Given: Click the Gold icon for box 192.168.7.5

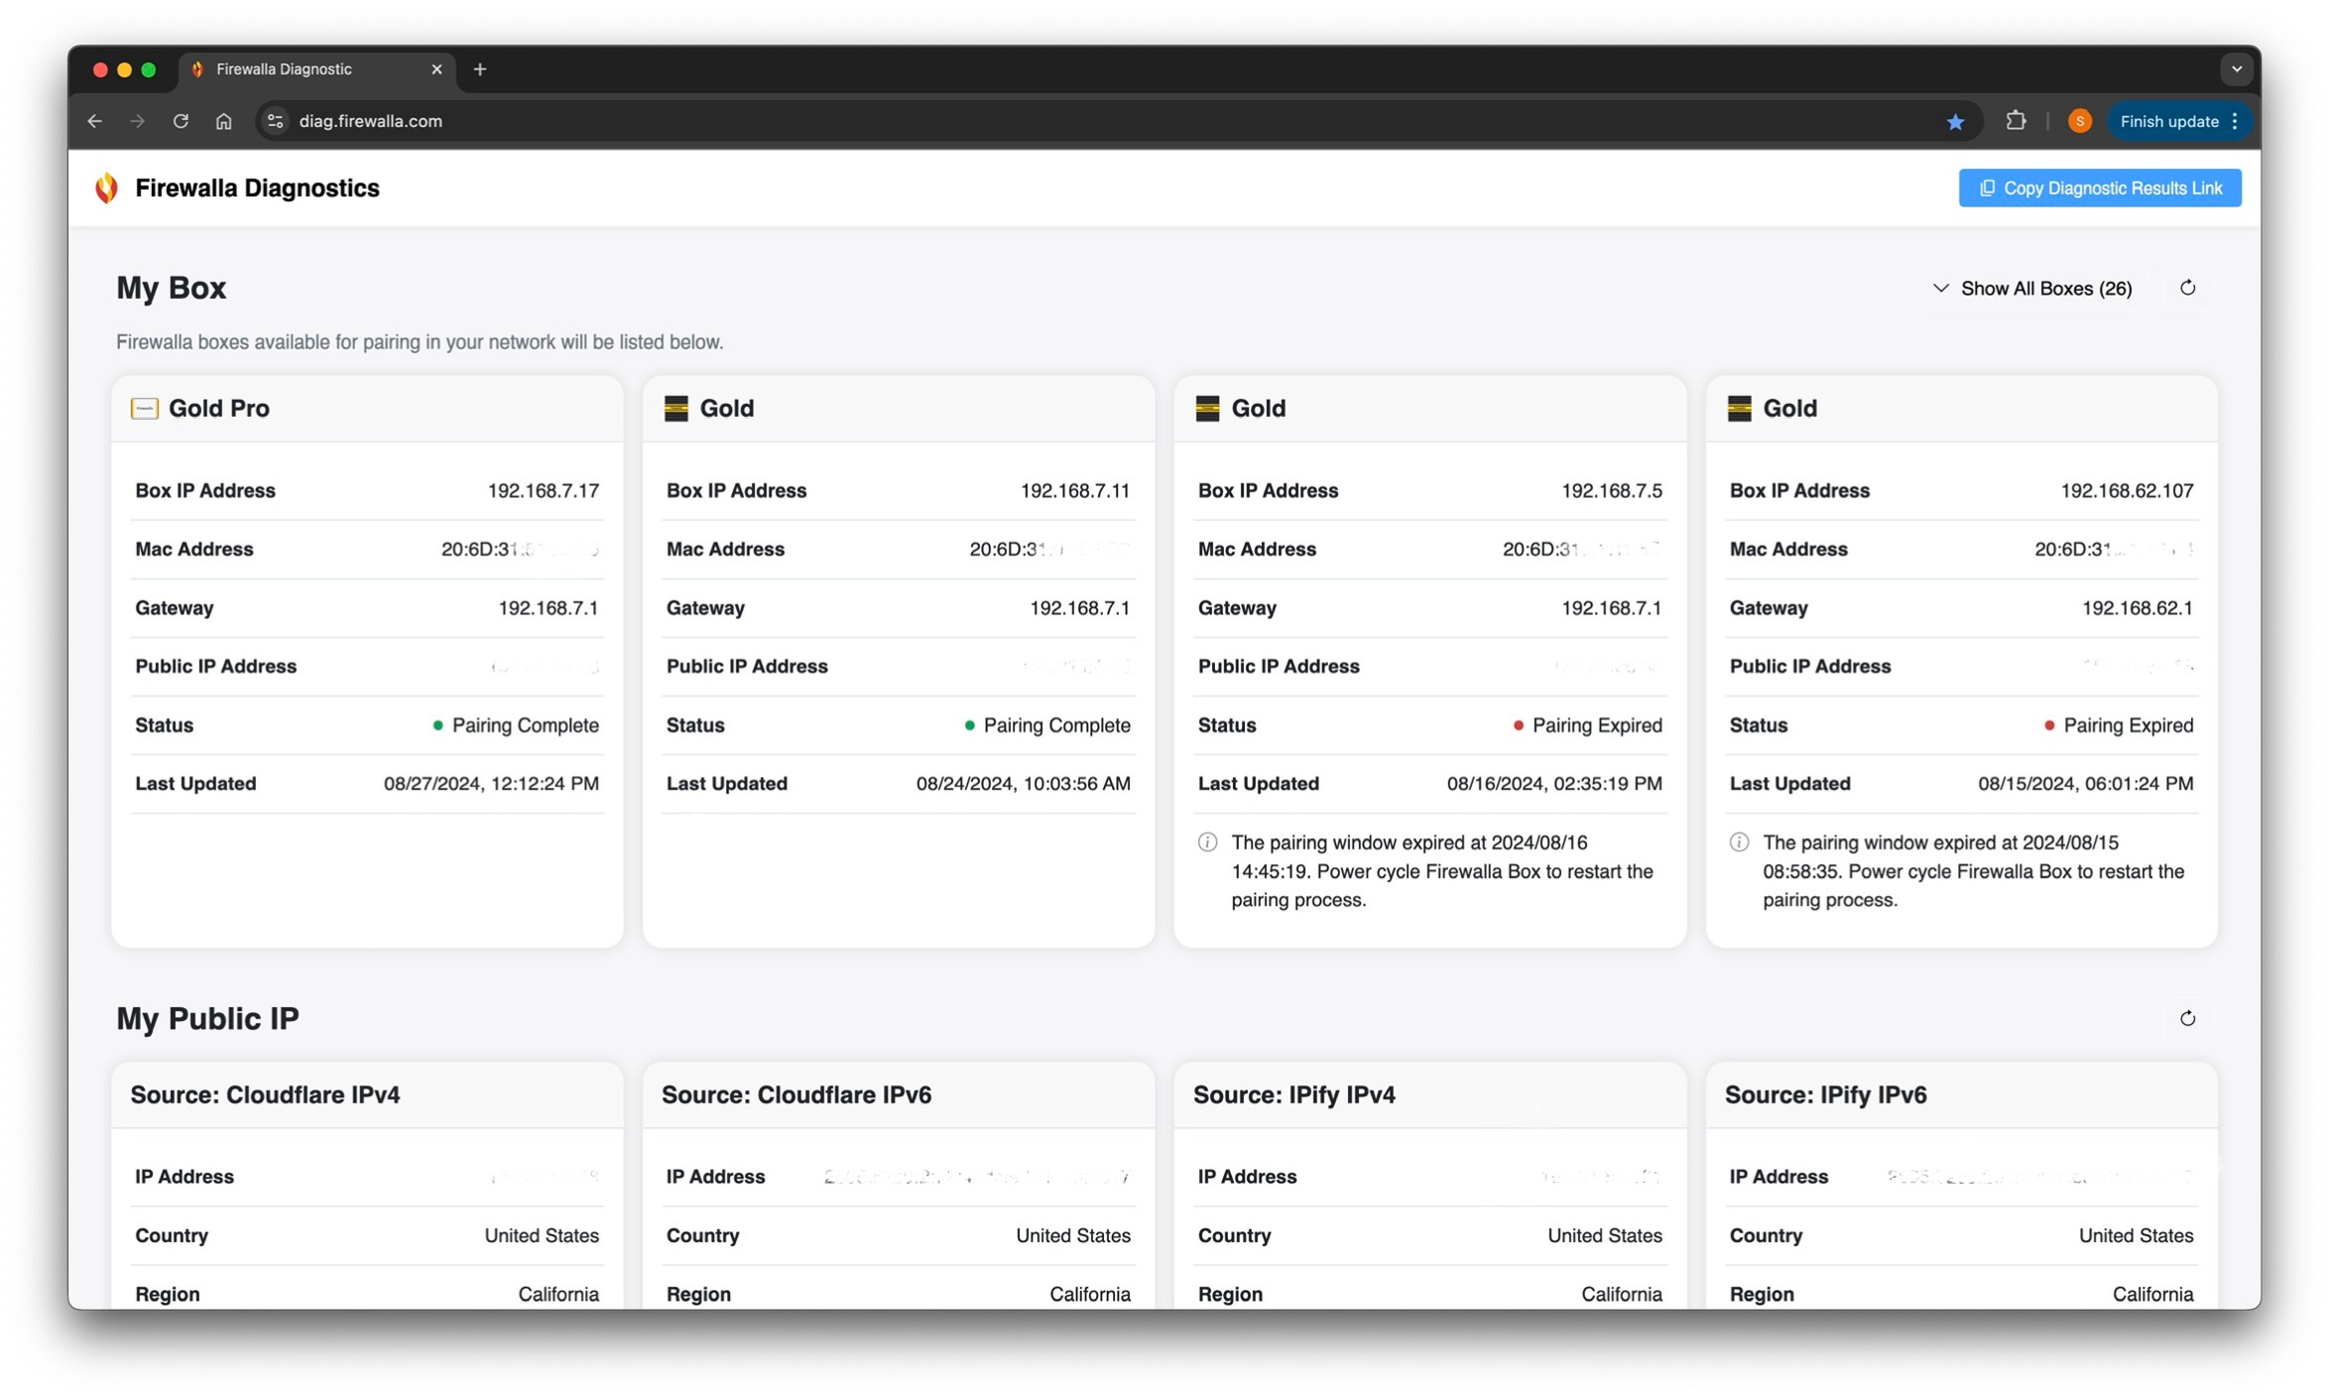Looking at the screenshot, I should point(1206,408).
